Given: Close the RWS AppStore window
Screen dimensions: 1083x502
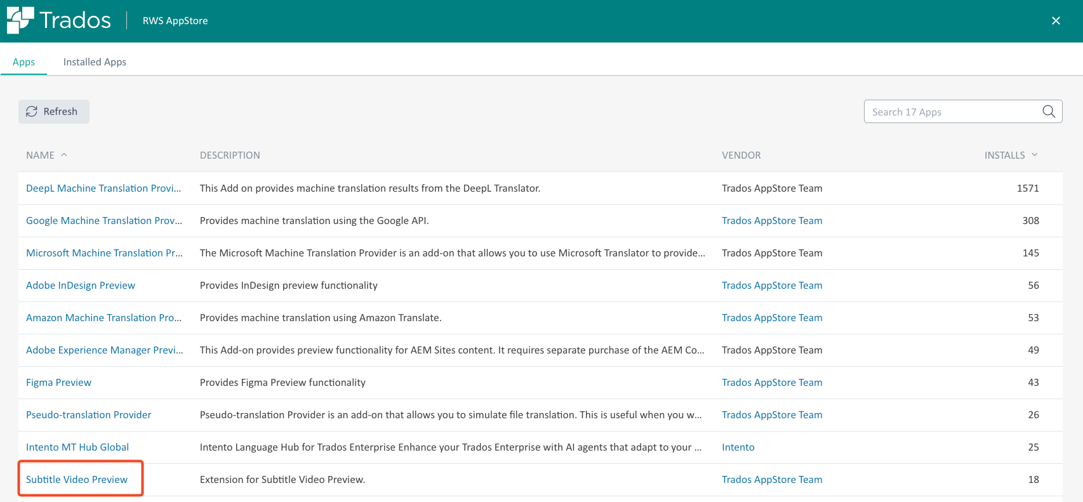Looking at the screenshot, I should pyautogui.click(x=1056, y=21).
